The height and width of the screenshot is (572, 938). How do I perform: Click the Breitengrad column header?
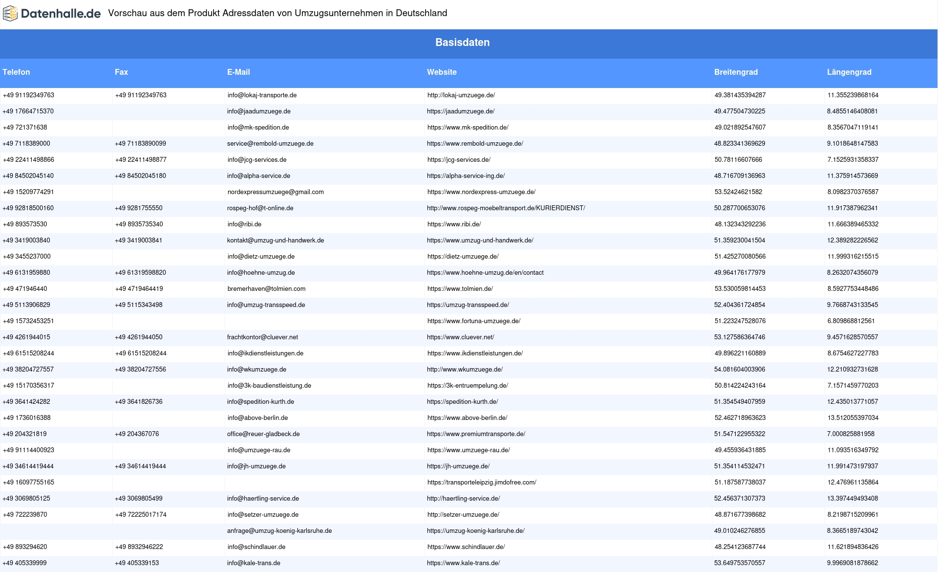[736, 72]
